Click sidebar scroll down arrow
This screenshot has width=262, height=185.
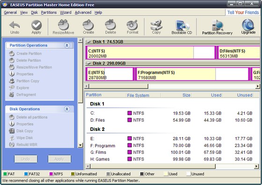point(80,145)
